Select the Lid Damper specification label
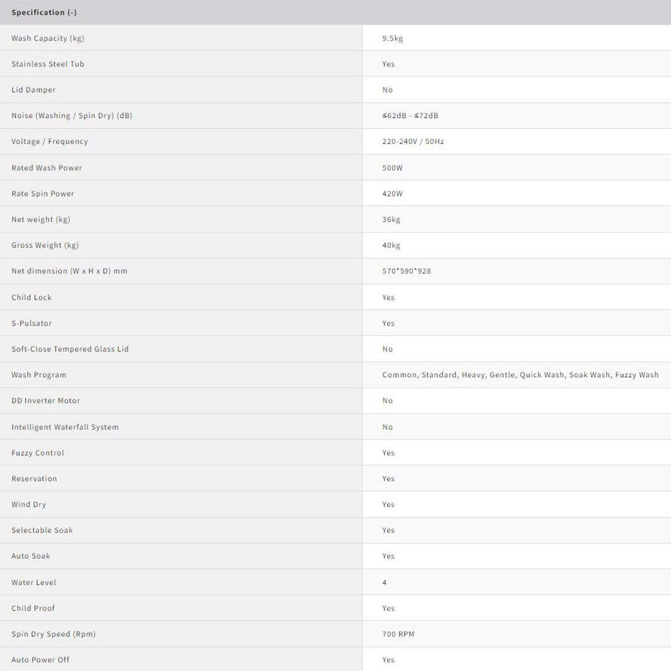This screenshot has width=671, height=671. click(x=34, y=90)
